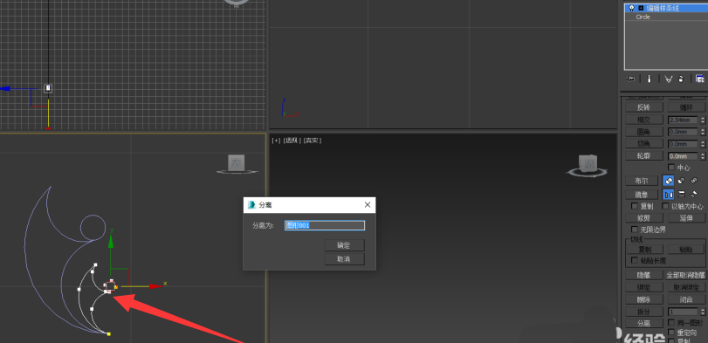Open the configure modifier sets icon
708x343 pixels.
point(700,79)
